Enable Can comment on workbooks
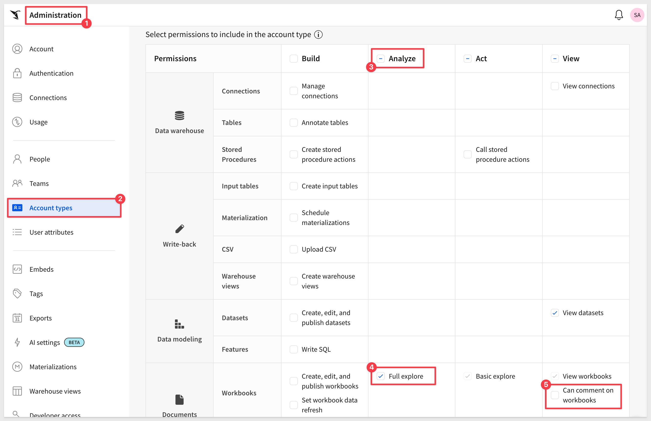651x421 pixels. (554, 395)
